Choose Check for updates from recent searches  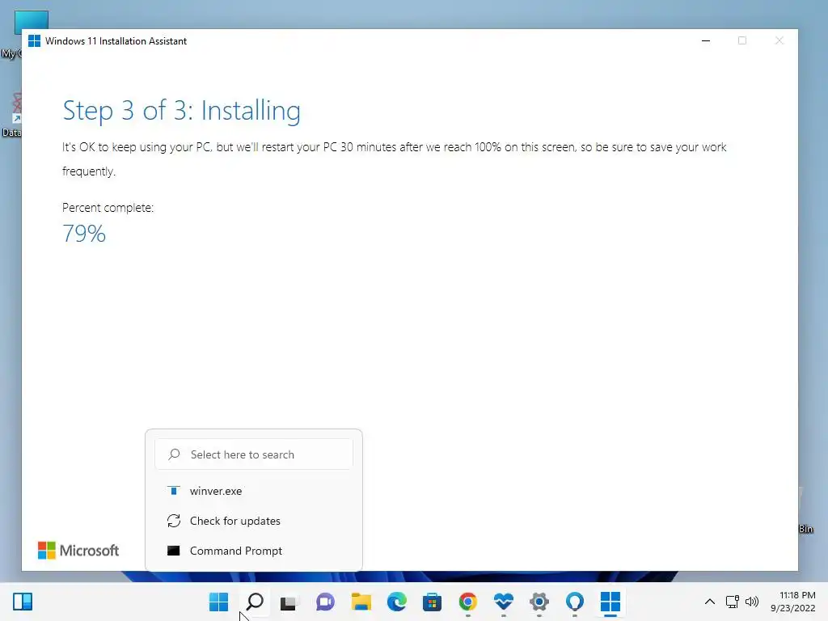tap(253, 521)
